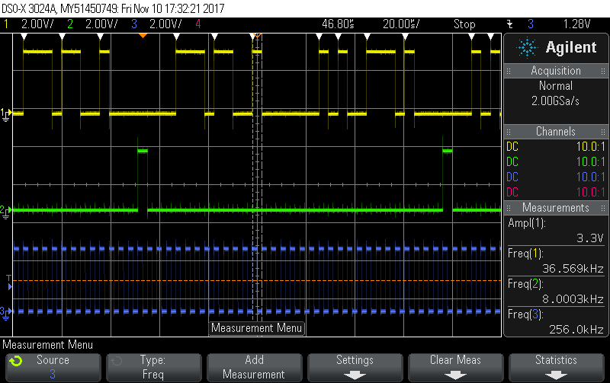The image size is (610, 383).
Task: Click the title line with model and date
Action: point(113,8)
